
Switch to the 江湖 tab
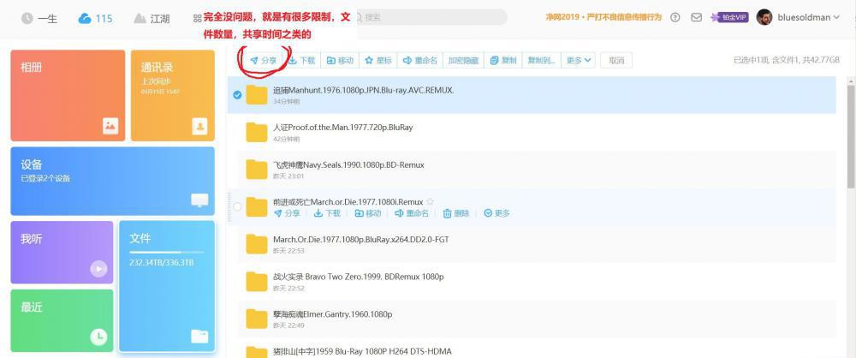152,19
